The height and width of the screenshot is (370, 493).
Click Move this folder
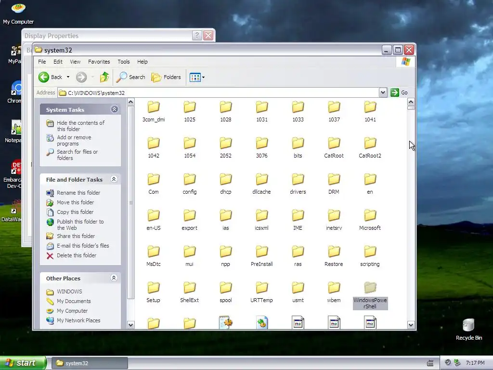point(75,202)
